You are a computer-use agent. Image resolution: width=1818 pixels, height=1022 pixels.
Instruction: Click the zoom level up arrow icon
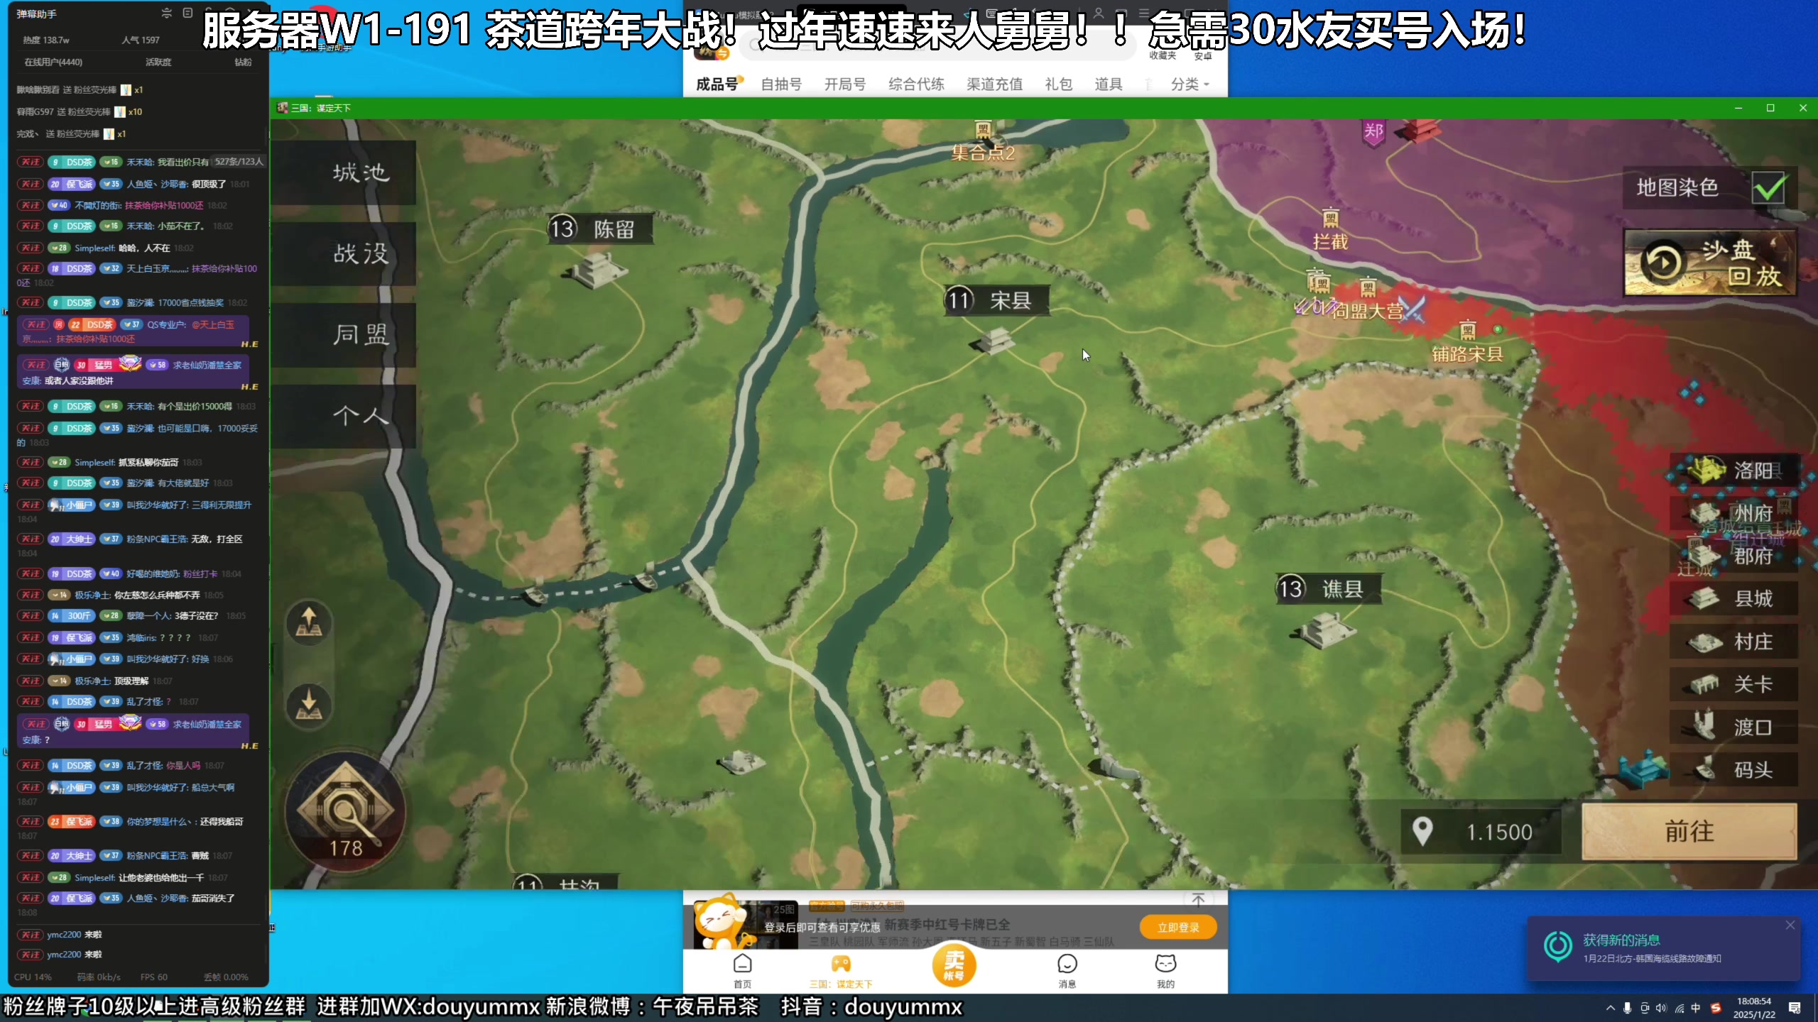[x=309, y=622]
